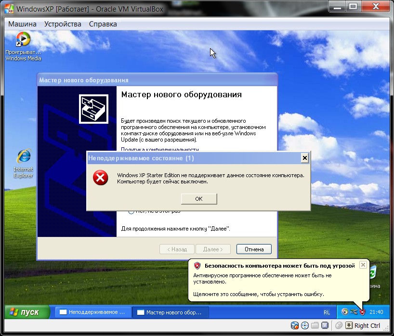Viewport: 394px width, 336px height.
Task: Click the hardware illustration in the wizard
Action: click(93, 109)
